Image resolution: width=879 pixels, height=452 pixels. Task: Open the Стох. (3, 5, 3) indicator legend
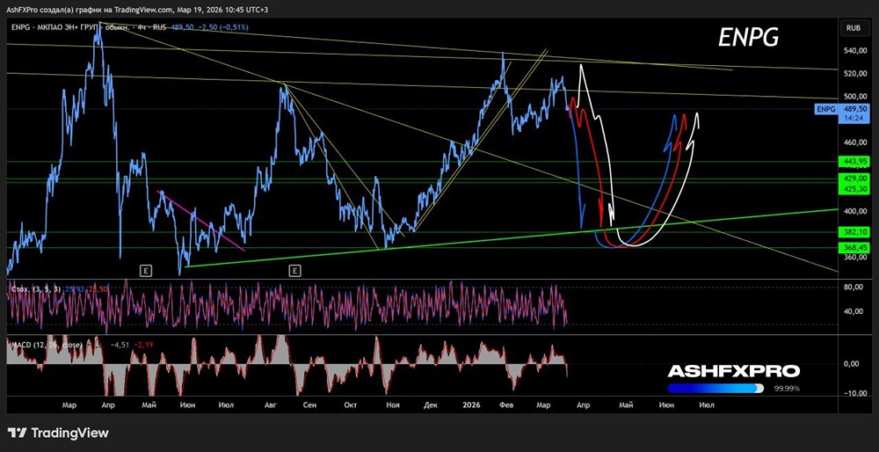[38, 288]
